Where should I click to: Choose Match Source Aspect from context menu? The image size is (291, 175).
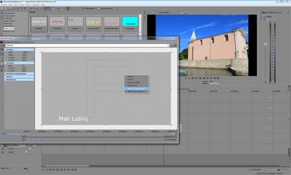coord(136,91)
